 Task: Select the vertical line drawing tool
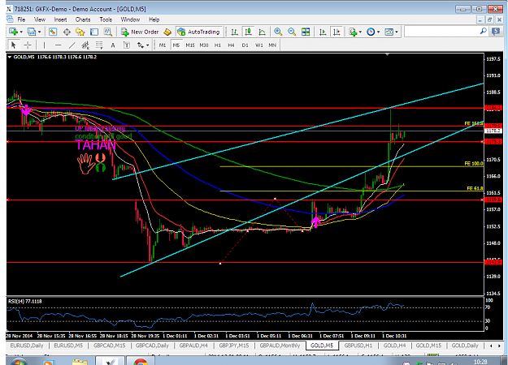click(45, 45)
